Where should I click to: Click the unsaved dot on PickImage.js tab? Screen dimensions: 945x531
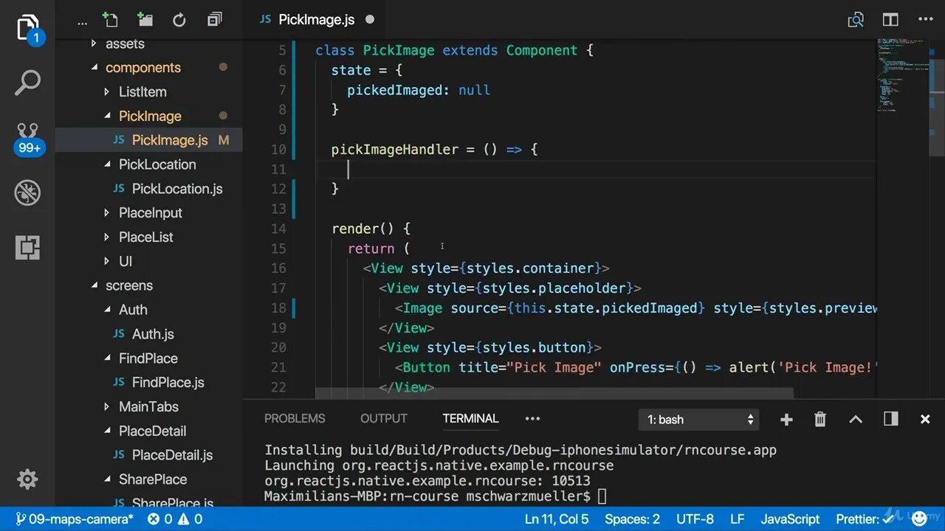pyautogui.click(x=370, y=20)
